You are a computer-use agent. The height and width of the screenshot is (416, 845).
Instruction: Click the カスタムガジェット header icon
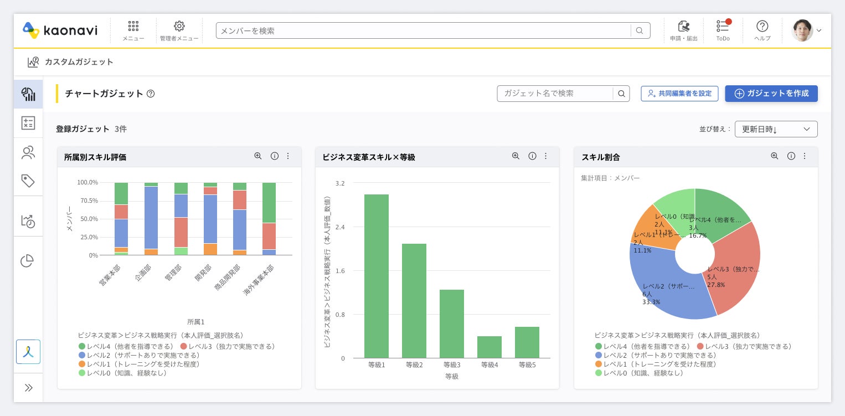click(x=33, y=62)
